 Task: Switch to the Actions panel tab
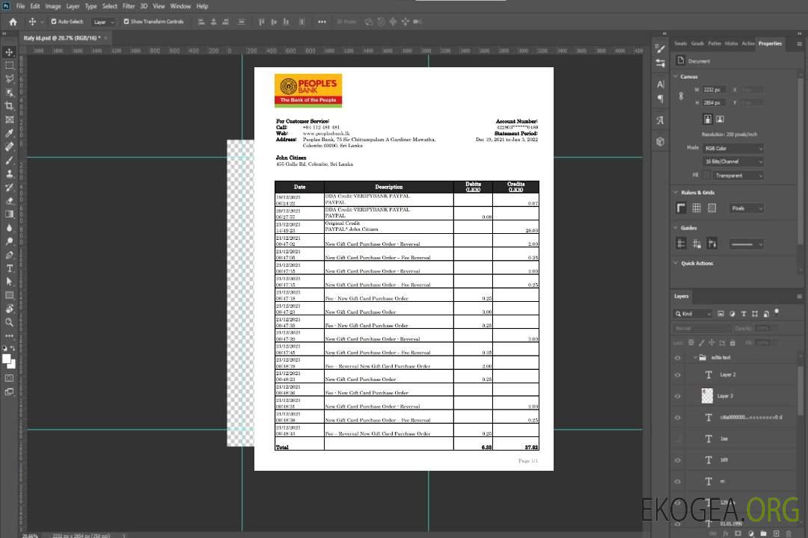[x=748, y=44]
